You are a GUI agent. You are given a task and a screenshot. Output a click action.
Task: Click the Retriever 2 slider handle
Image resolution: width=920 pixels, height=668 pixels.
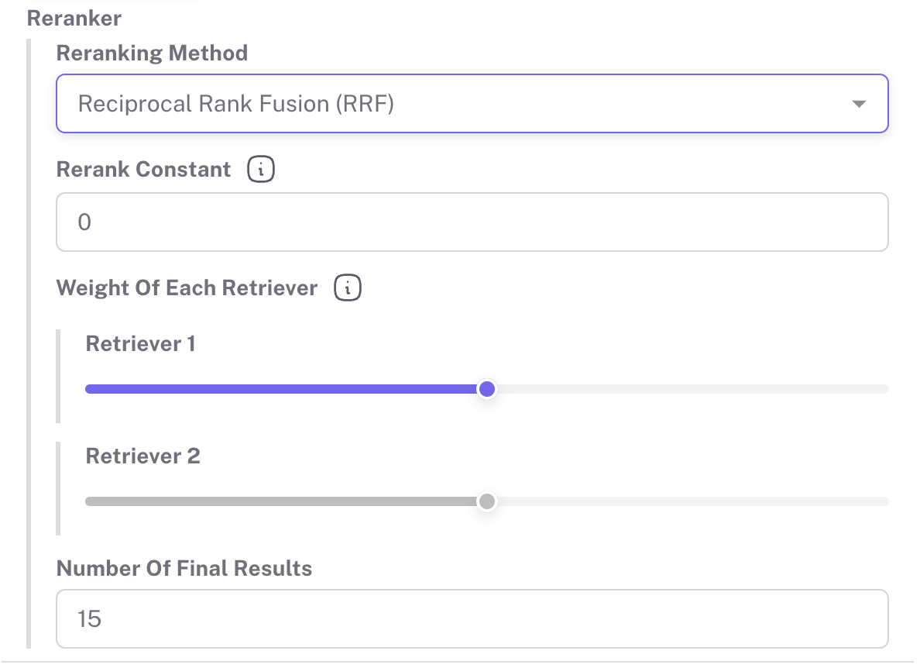pyautogui.click(x=486, y=501)
